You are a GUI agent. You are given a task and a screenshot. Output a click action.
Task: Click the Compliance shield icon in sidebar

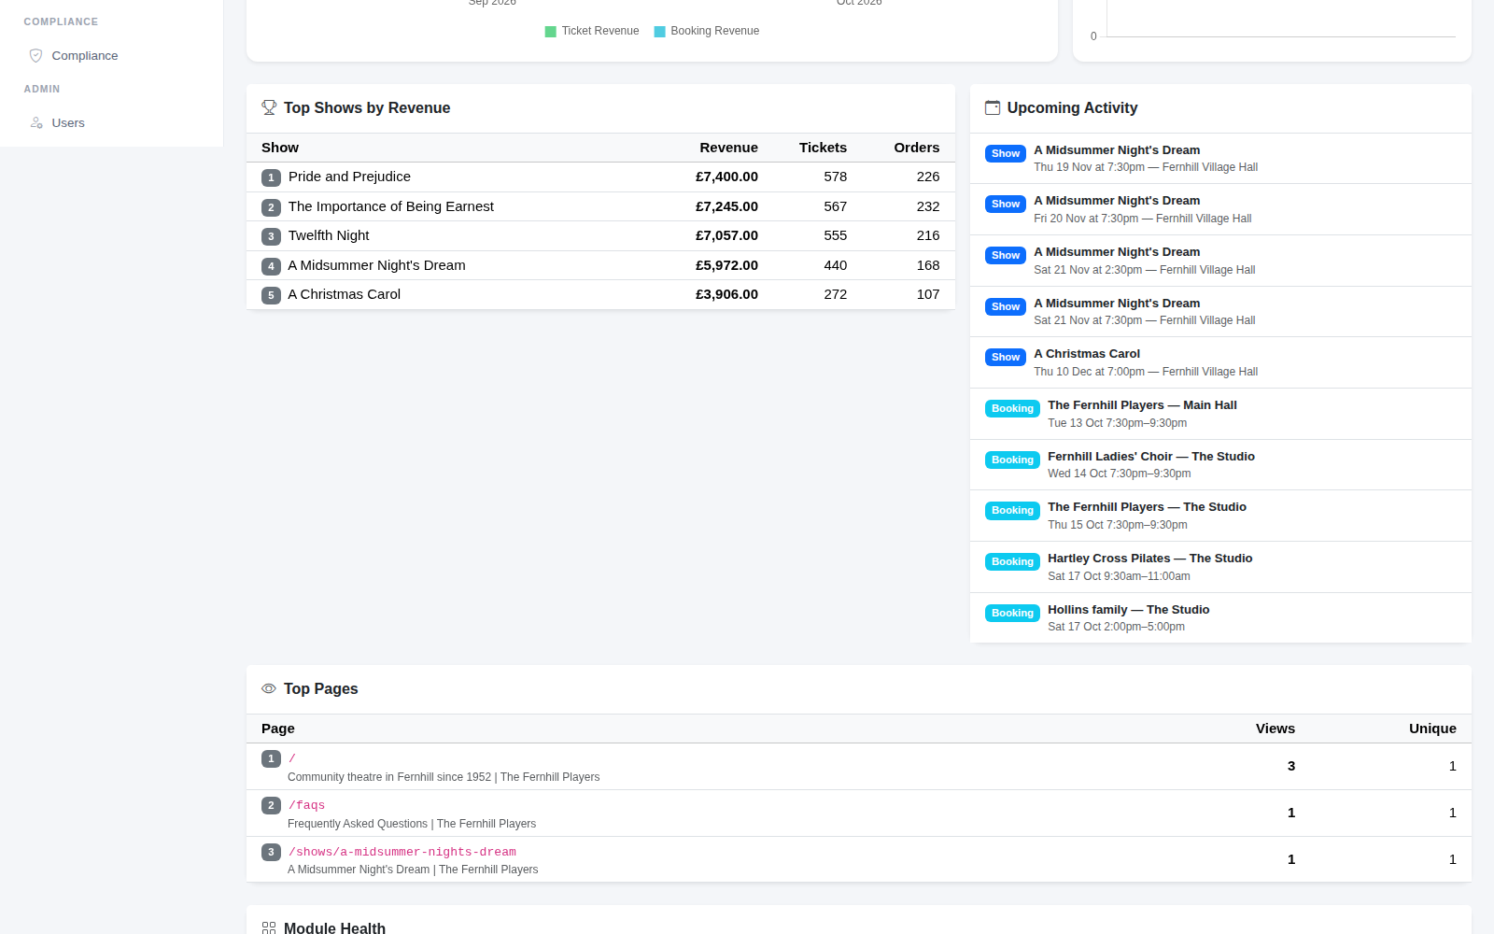click(36, 56)
